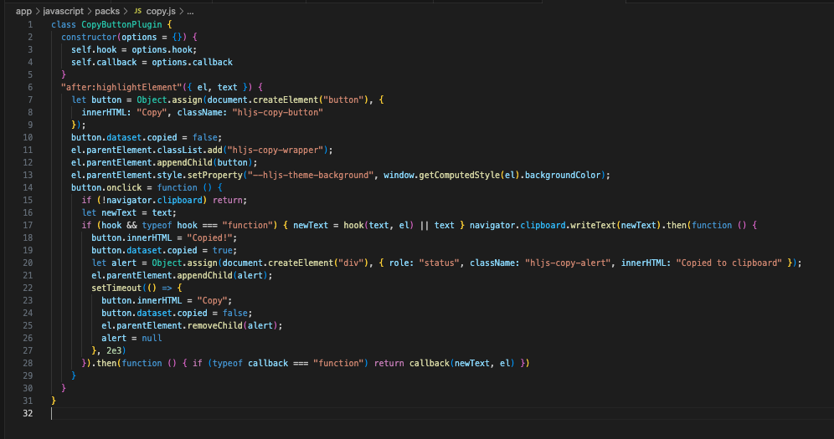The image size is (834, 439).
Task: Open the "…" symbol breadcrumb at the end
Action: click(x=190, y=11)
